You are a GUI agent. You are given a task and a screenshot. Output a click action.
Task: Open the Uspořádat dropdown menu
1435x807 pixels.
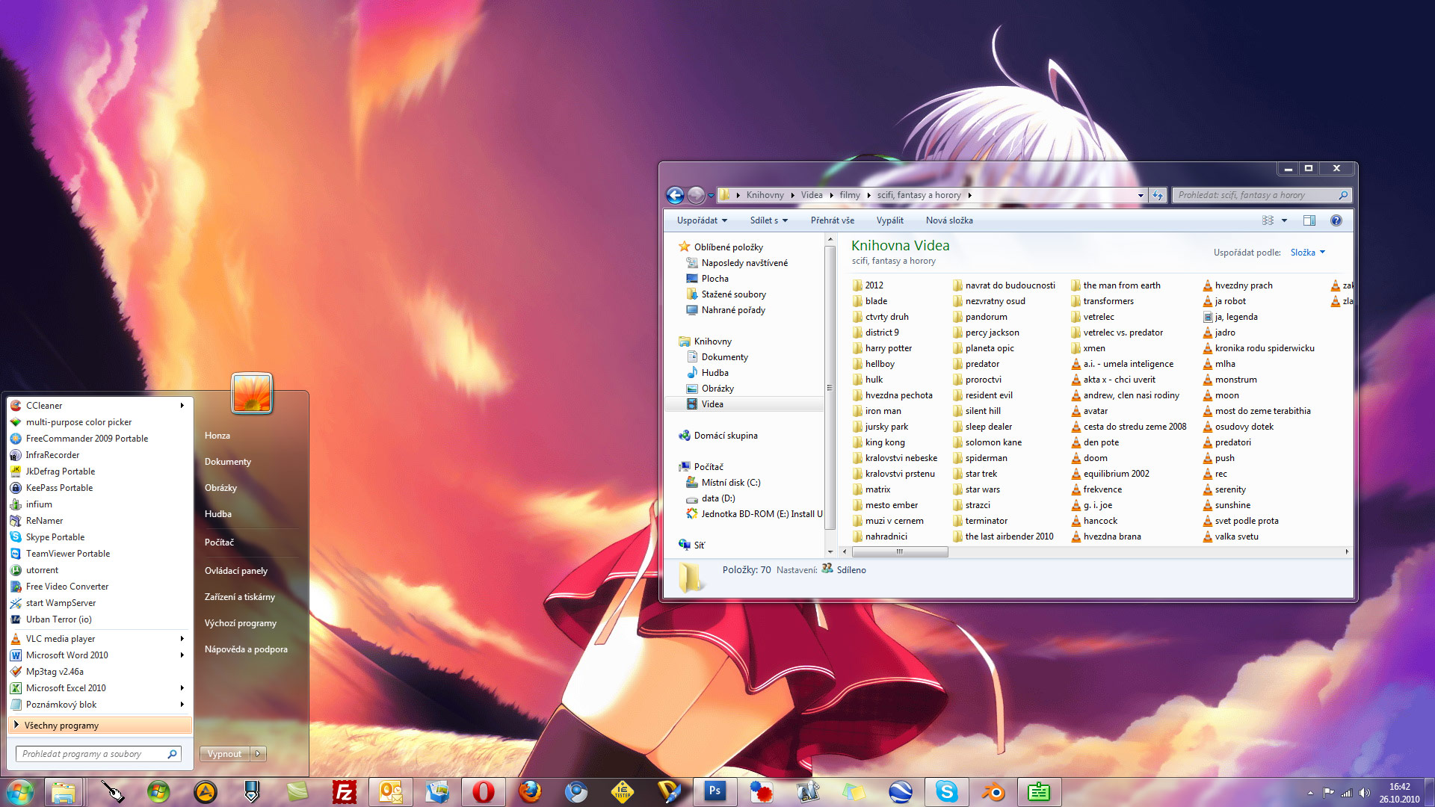coord(702,220)
